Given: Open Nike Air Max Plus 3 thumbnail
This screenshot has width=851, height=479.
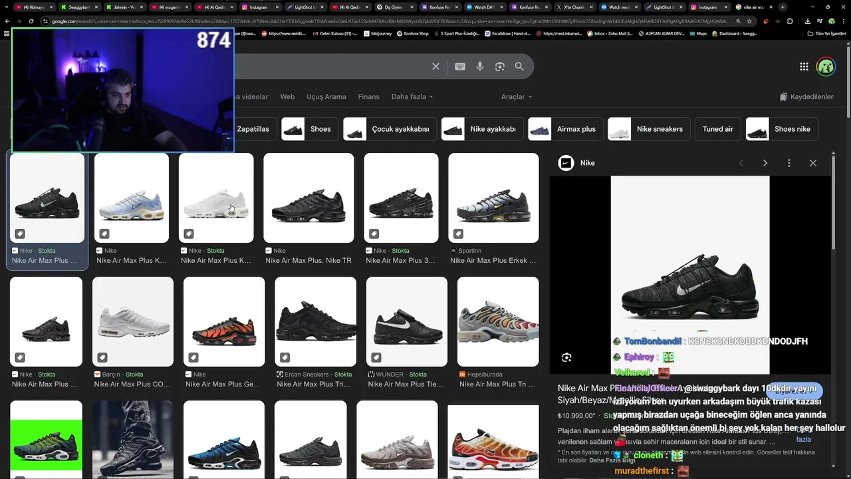Looking at the screenshot, I should (x=401, y=198).
